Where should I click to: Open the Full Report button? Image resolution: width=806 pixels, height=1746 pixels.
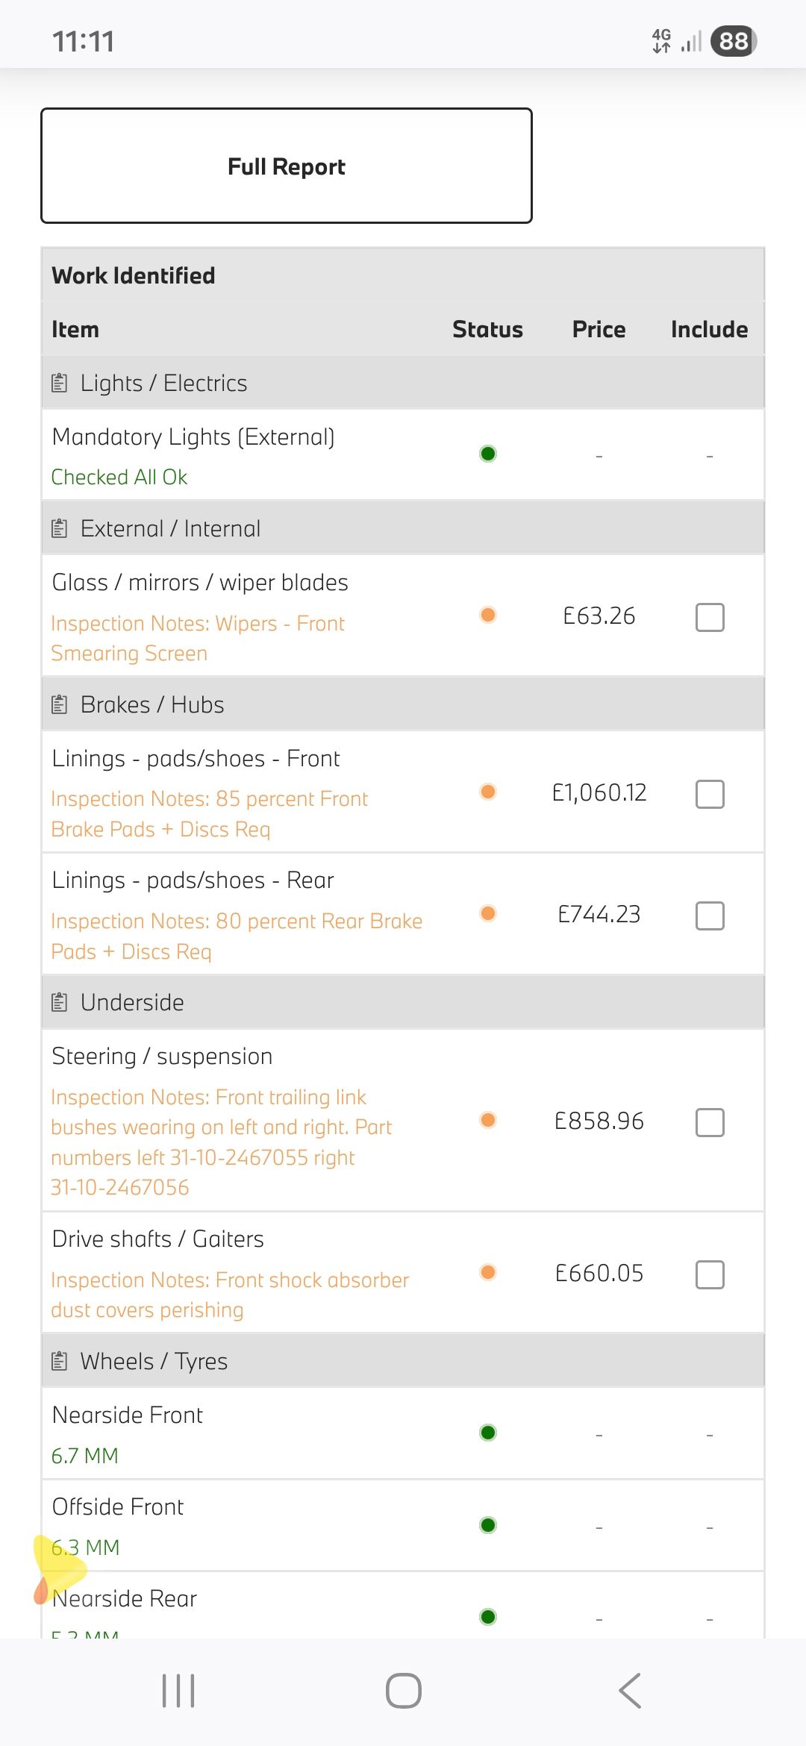tap(287, 166)
